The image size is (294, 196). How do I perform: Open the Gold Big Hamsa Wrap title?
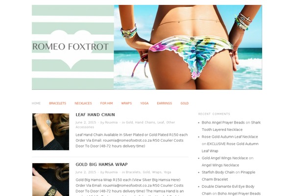point(101,165)
